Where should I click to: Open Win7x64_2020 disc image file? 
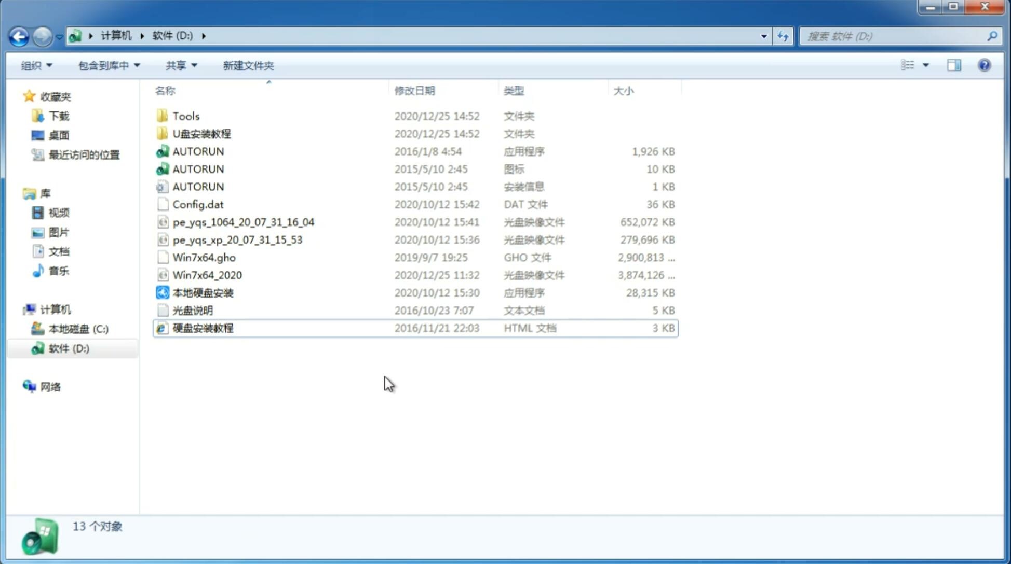207,275
